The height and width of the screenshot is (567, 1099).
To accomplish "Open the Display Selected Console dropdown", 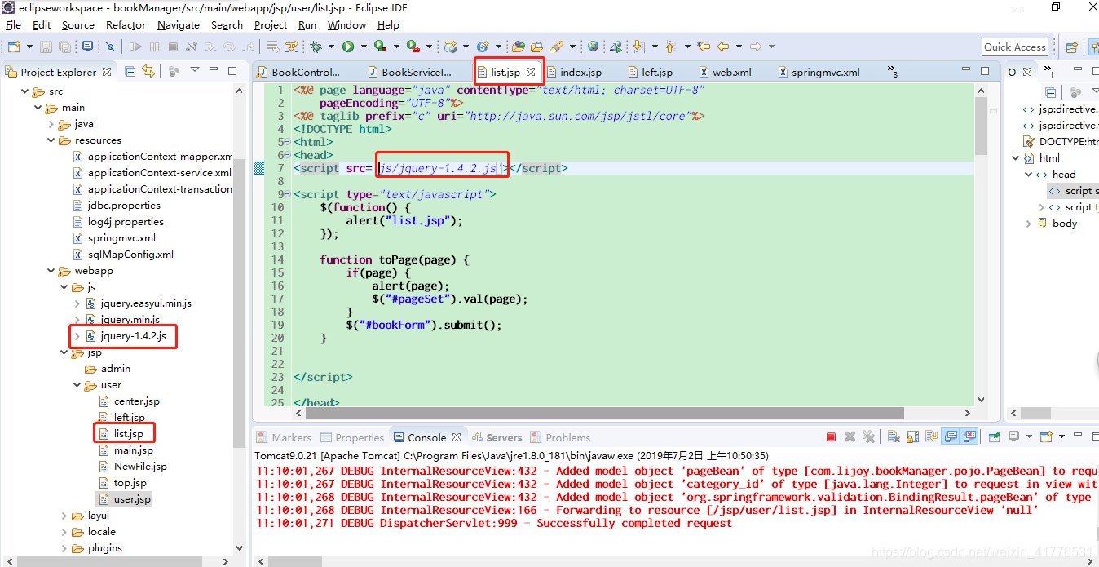I will click(x=1029, y=436).
